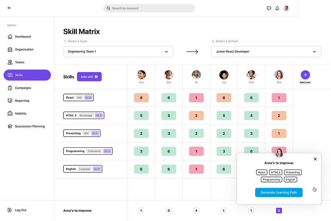Screen dimensions: 331x221
Task: Click the Mobility briefcase icon
Action: click(x=10, y=113)
